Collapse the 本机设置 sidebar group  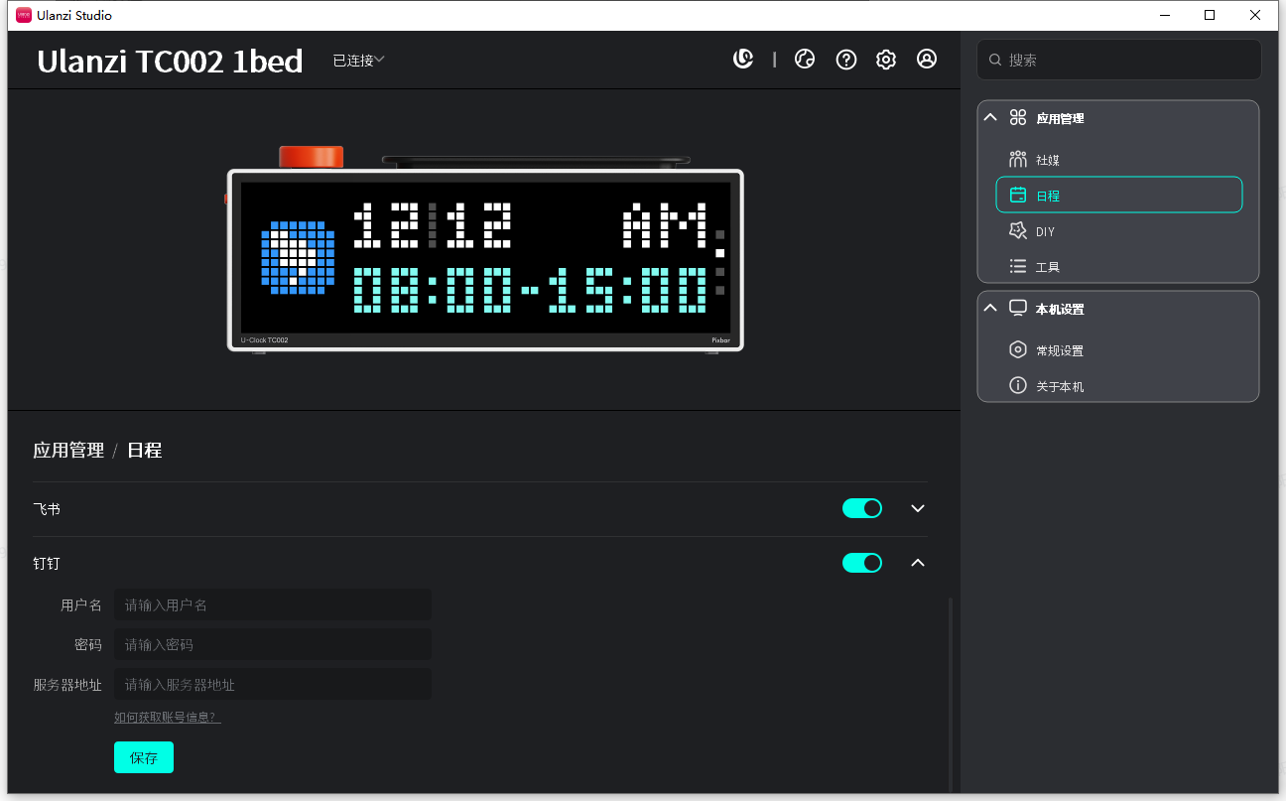(x=990, y=308)
